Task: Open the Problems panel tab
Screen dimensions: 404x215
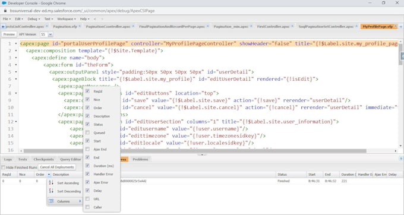Action: [140, 159]
